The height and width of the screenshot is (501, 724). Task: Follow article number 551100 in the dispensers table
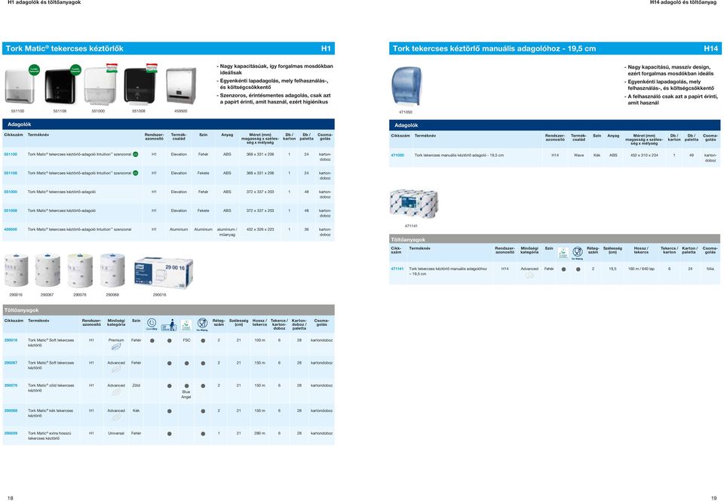pos(11,154)
